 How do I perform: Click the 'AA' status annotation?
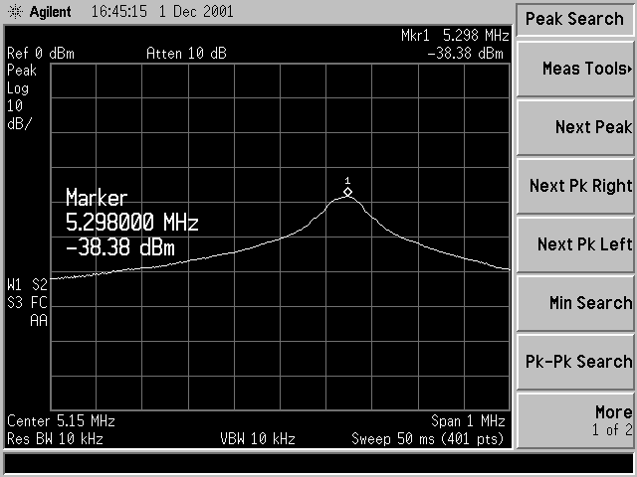tap(39, 320)
